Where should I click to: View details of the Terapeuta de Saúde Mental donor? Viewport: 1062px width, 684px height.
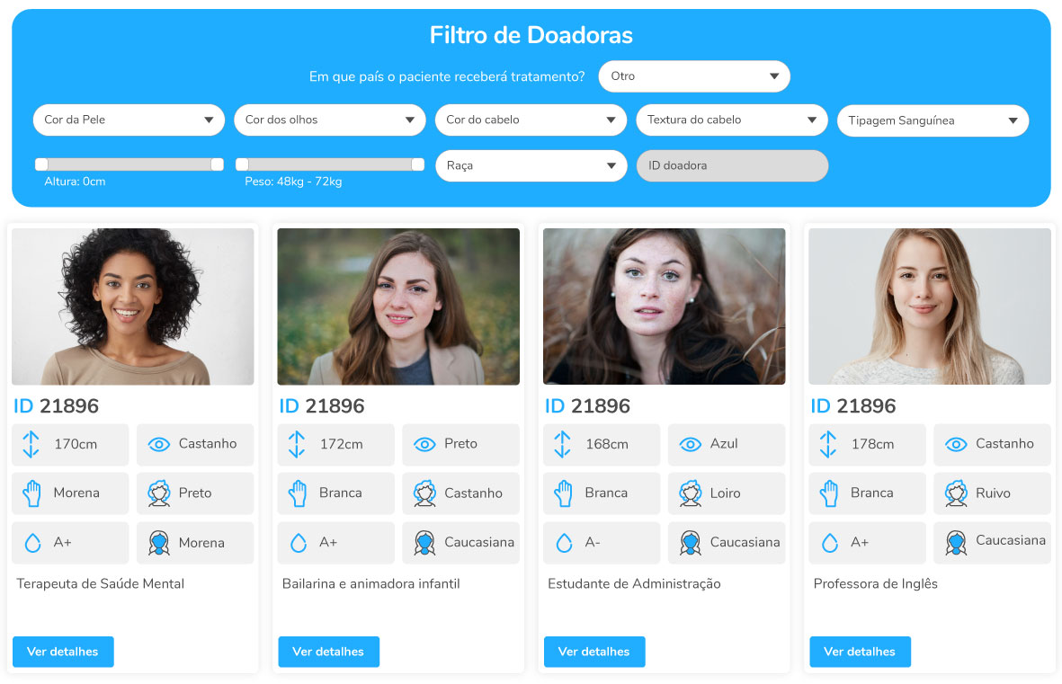tap(63, 652)
